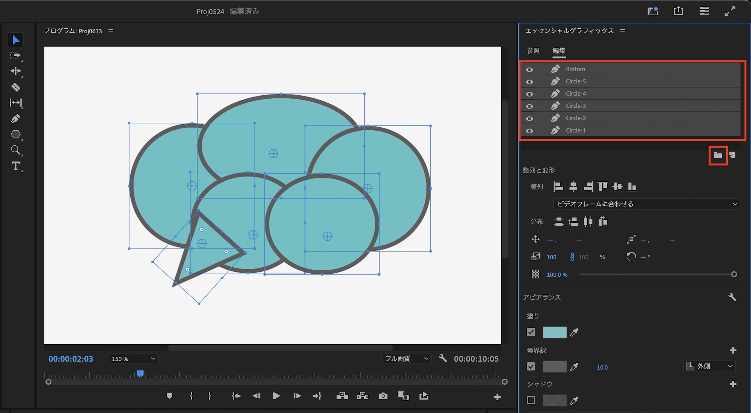Select the Zoom tool
The width and height of the screenshot is (751, 413).
pyautogui.click(x=15, y=150)
